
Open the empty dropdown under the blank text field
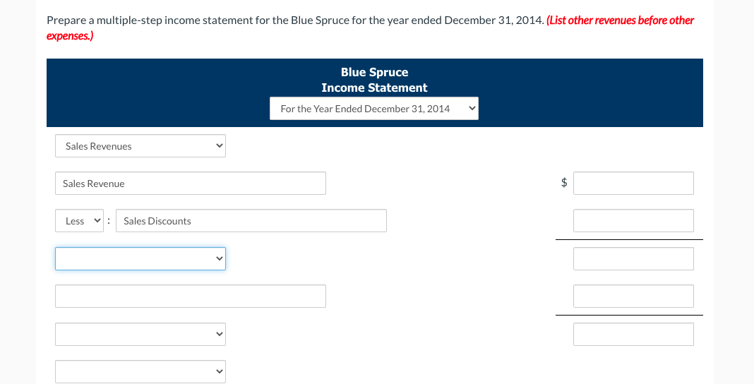tap(140, 334)
